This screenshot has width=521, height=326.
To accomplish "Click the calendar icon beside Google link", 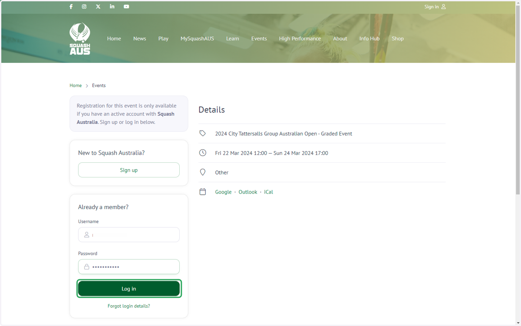I will 203,192.
